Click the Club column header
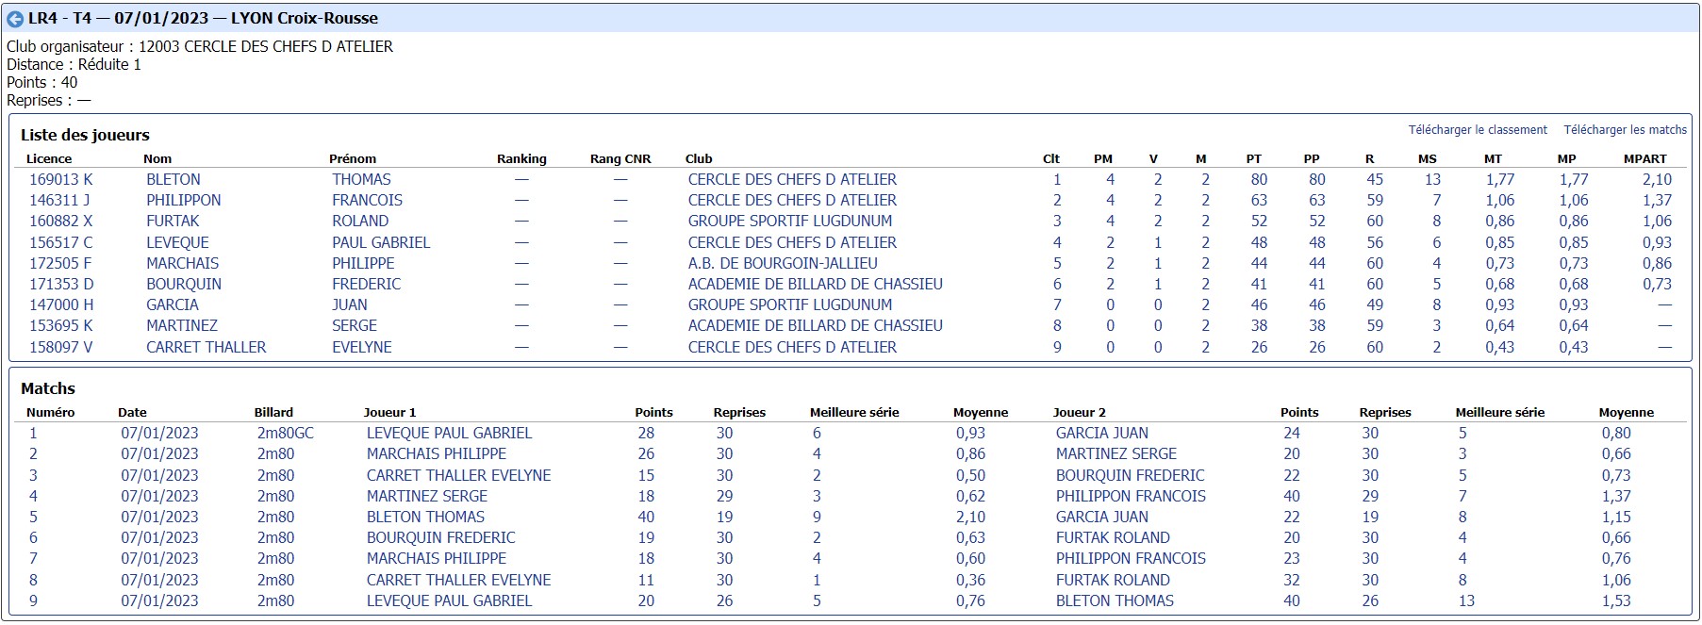Image resolution: width=1702 pixels, height=625 pixels. tap(699, 158)
